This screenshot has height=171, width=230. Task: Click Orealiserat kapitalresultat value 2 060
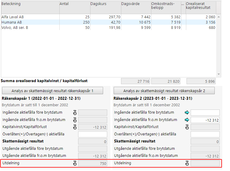coord(210,17)
